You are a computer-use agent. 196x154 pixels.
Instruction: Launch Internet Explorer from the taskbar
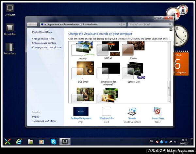19,142
